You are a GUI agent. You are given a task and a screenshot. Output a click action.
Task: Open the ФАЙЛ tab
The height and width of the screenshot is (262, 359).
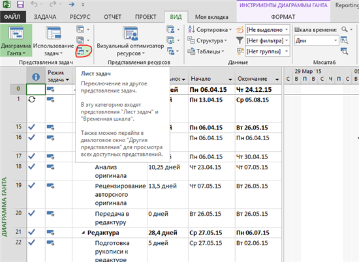[x=12, y=17]
